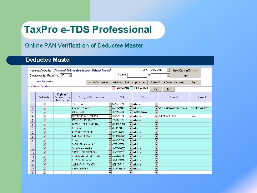Toggle the PAN Verified checkbox in row 16
The width and height of the screenshot is (257, 193).
[x=44, y=164]
